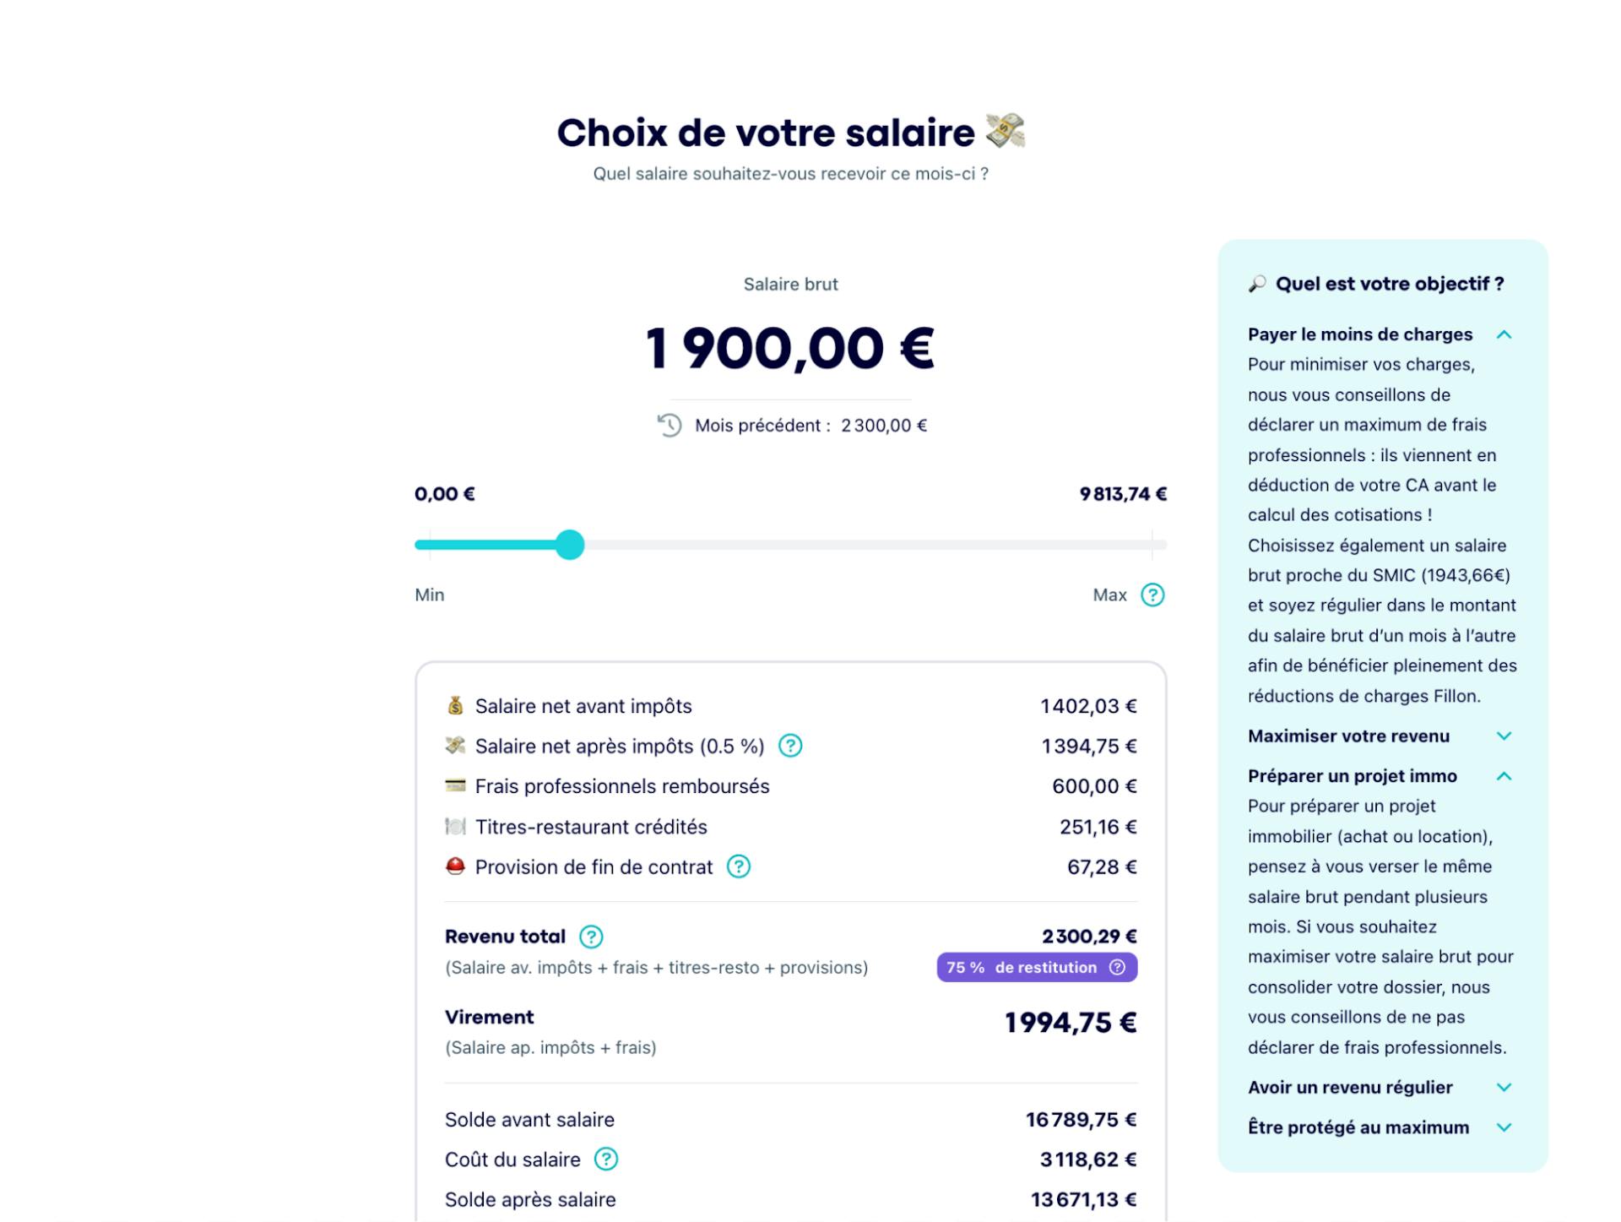This screenshot has height=1222, width=1621.
Task: Open help for Coût du salaire
Action: (606, 1160)
